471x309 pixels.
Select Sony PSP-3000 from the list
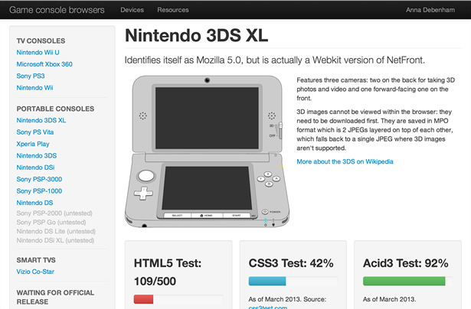pyautogui.click(x=40, y=179)
